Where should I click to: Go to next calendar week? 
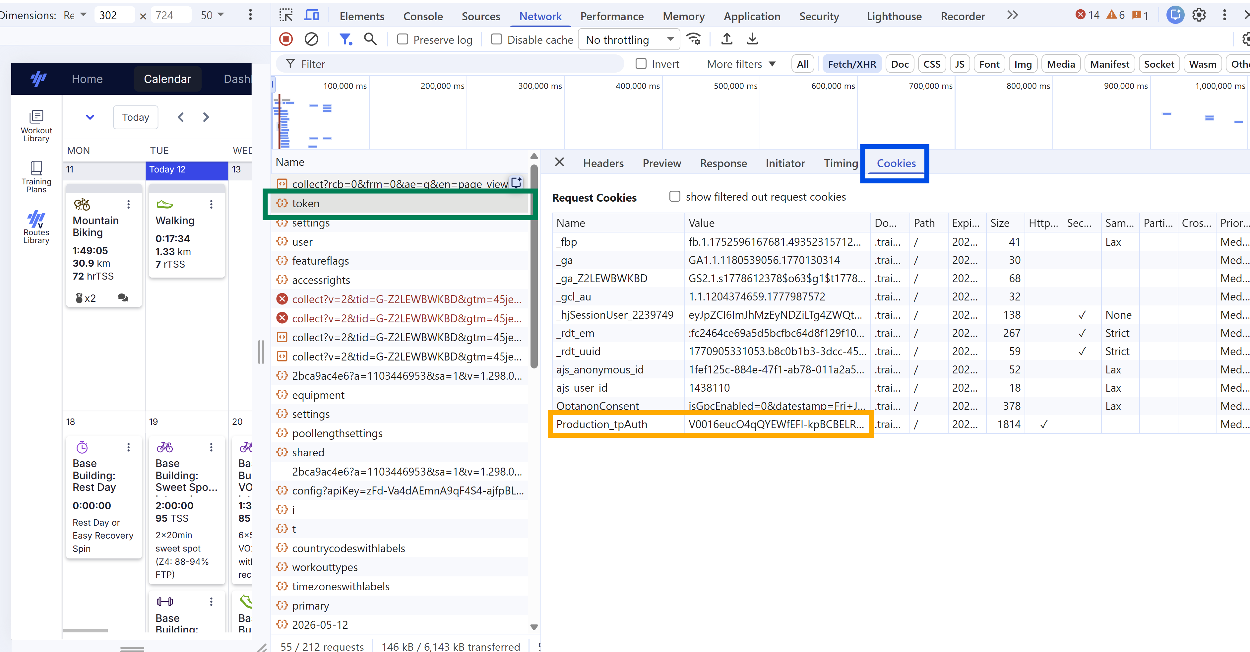[206, 117]
